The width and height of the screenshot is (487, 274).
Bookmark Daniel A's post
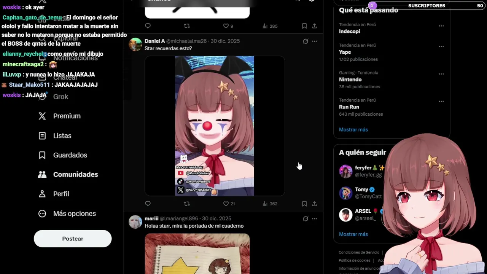pyautogui.click(x=304, y=204)
